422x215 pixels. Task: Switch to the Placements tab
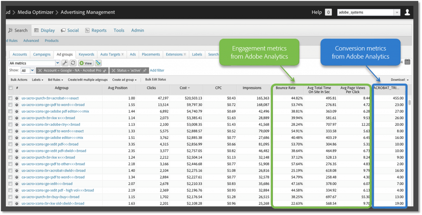point(151,54)
